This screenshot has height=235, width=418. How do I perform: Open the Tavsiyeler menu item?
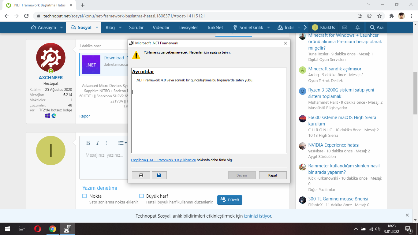[188, 28]
